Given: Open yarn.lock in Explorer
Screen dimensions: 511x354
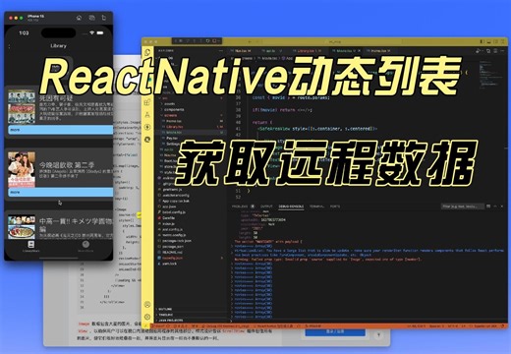Looking at the screenshot, I should (x=169, y=264).
